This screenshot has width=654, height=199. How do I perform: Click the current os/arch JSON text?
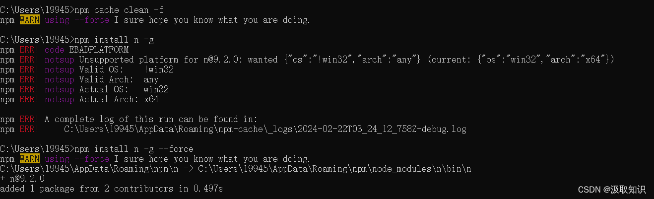coord(521,60)
